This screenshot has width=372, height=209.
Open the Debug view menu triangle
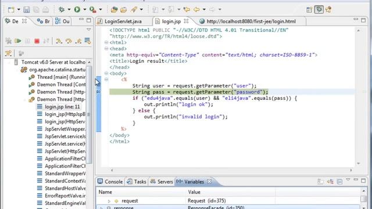coord(88,30)
